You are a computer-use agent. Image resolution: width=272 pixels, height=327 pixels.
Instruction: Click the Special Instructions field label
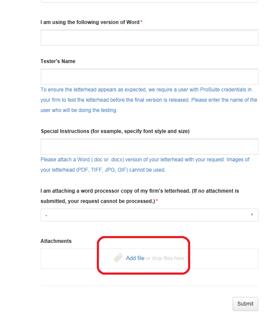[115, 131]
